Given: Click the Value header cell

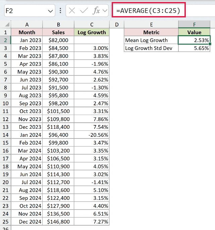Looking at the screenshot, I should click(194, 32).
